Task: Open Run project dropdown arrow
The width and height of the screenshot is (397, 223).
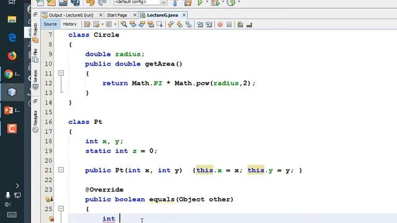Action: tap(207, 2)
